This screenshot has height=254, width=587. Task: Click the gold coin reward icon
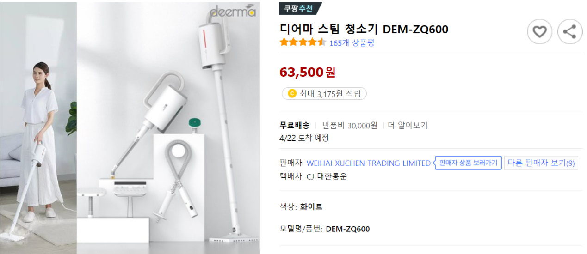coord(292,94)
